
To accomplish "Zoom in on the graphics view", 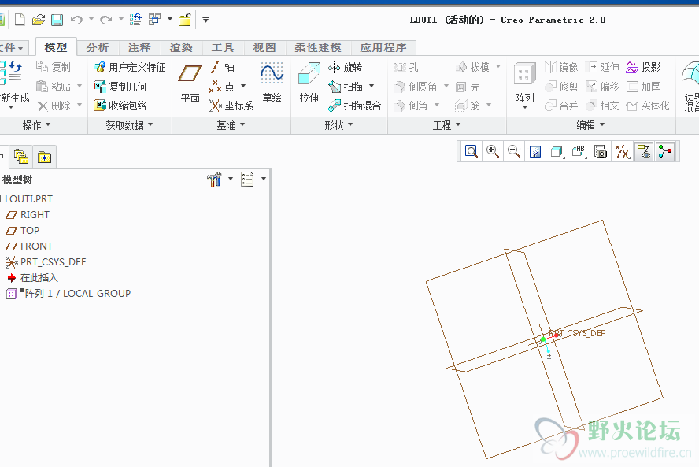I will pos(493,152).
